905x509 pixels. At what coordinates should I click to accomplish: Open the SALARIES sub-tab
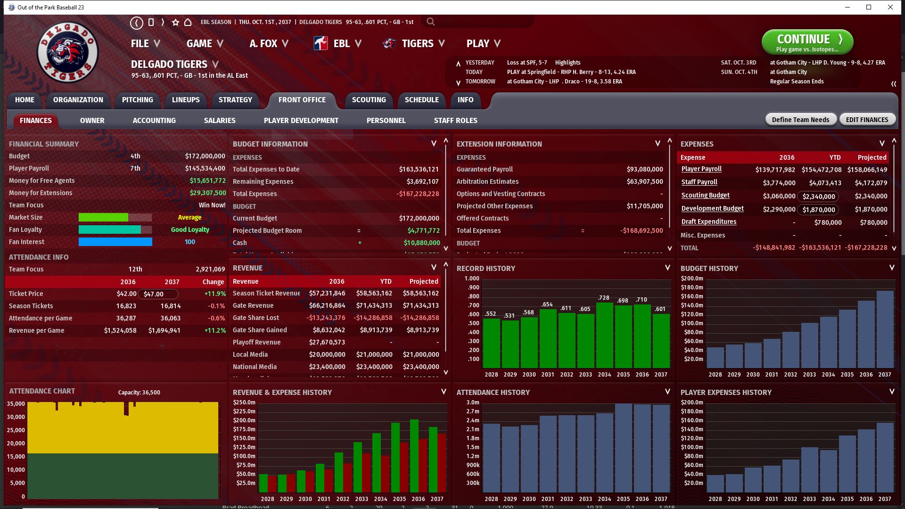220,121
